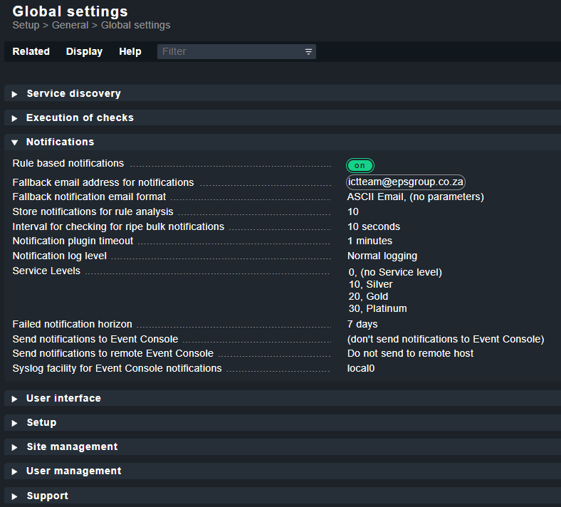Click the Support section triangle icon

14,496
